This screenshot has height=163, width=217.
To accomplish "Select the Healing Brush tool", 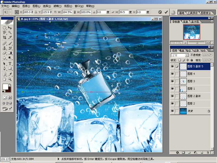I will coord(4,43).
